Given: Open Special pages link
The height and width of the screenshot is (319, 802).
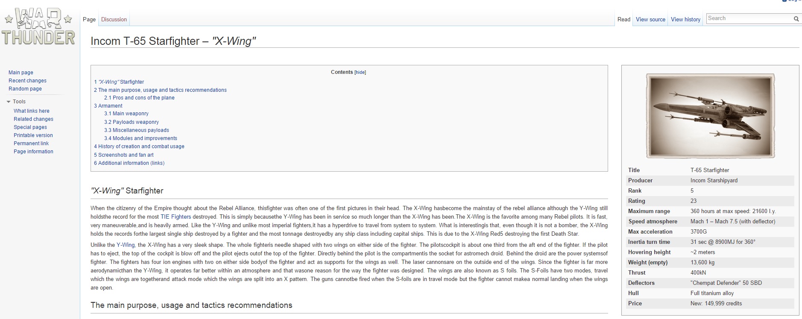Looking at the screenshot, I should (x=30, y=127).
